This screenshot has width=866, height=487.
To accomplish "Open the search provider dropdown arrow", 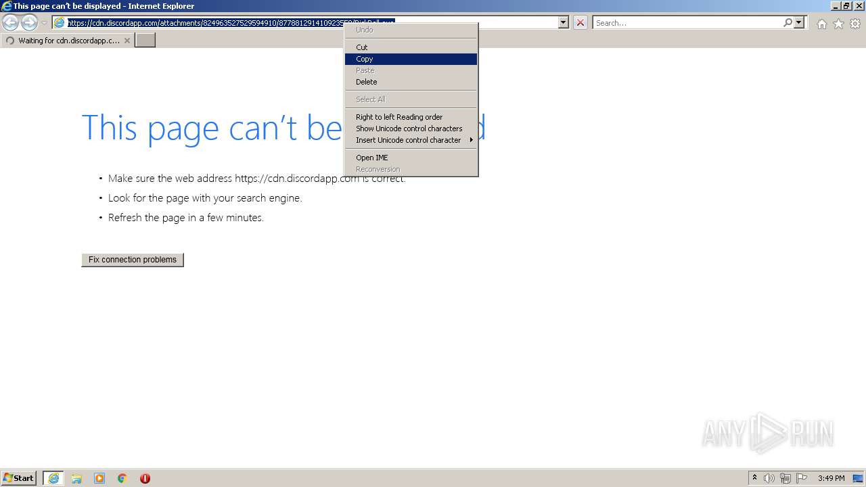I will point(799,22).
